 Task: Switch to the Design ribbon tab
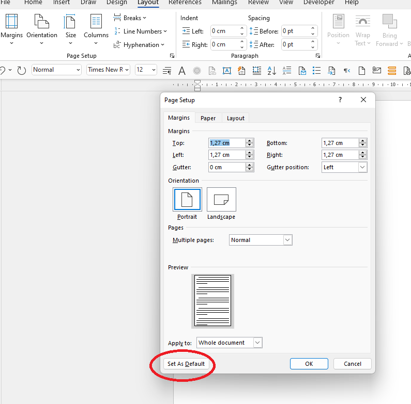pyautogui.click(x=117, y=3)
